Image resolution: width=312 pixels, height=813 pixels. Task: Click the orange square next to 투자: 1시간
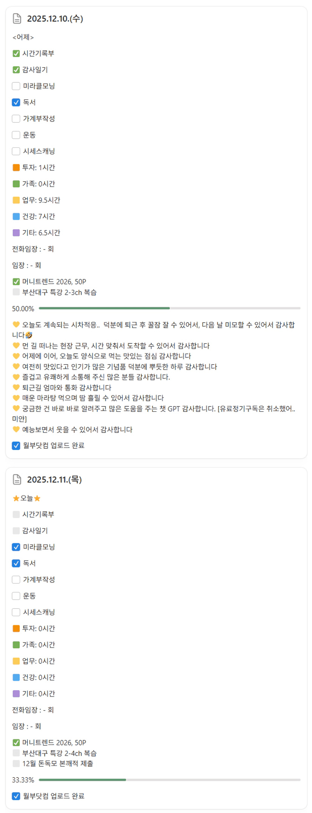click(16, 167)
